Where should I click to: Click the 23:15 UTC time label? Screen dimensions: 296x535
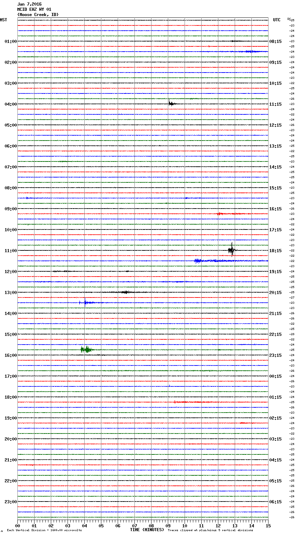pos(275,355)
